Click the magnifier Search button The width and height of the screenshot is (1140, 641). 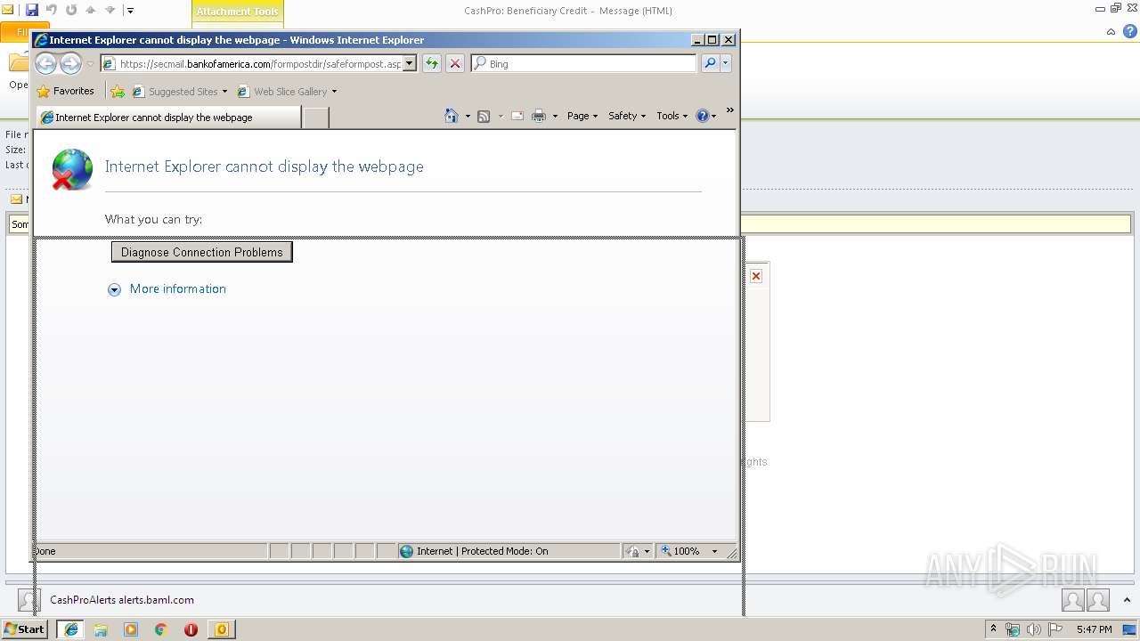pyautogui.click(x=710, y=64)
